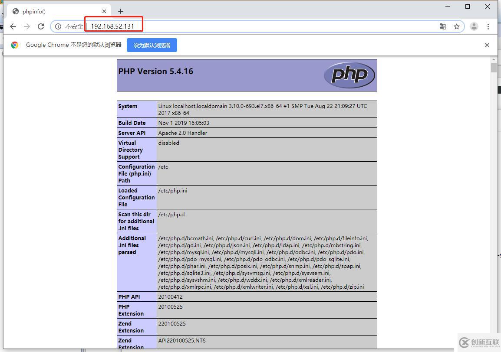Dismiss the default browser notification bar
Image resolution: width=501 pixels, height=352 pixels.
487,45
